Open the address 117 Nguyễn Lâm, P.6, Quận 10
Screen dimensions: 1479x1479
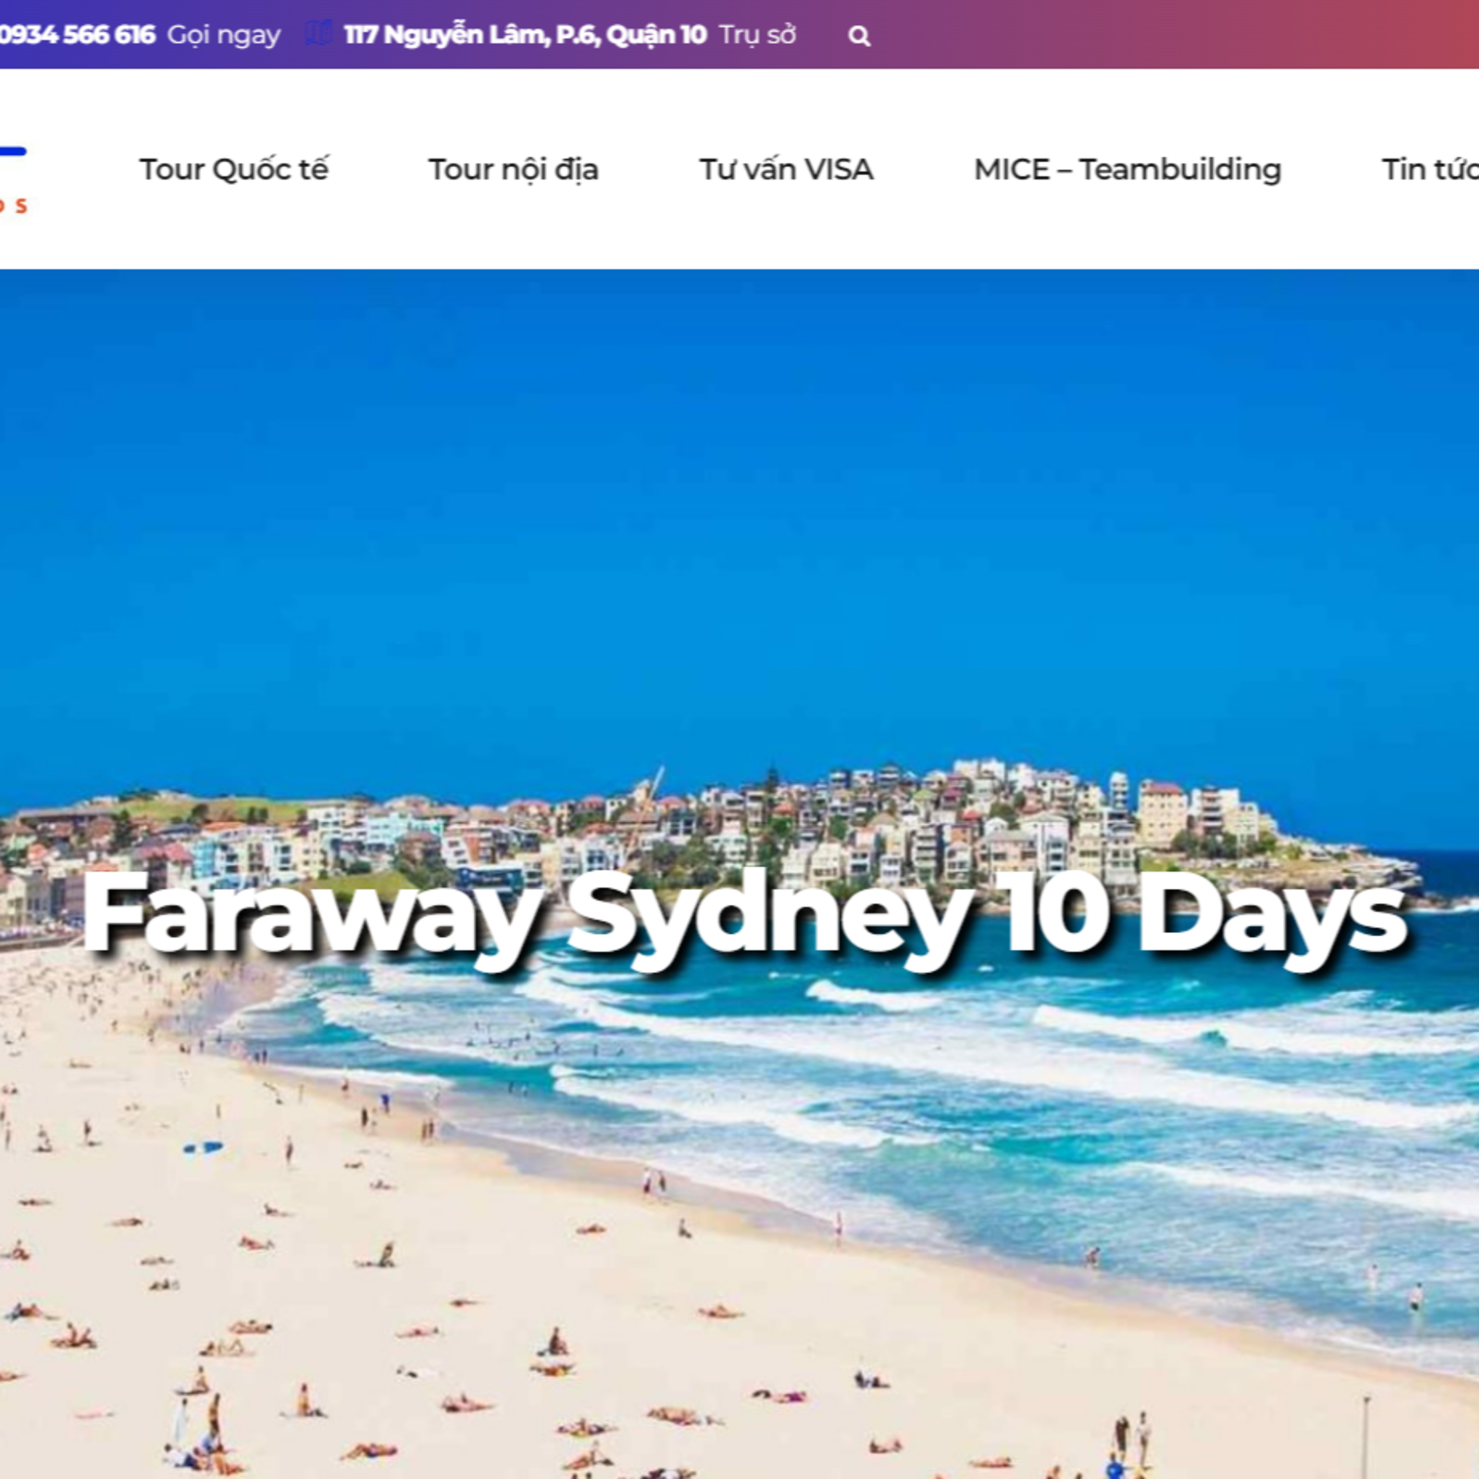[x=525, y=35]
